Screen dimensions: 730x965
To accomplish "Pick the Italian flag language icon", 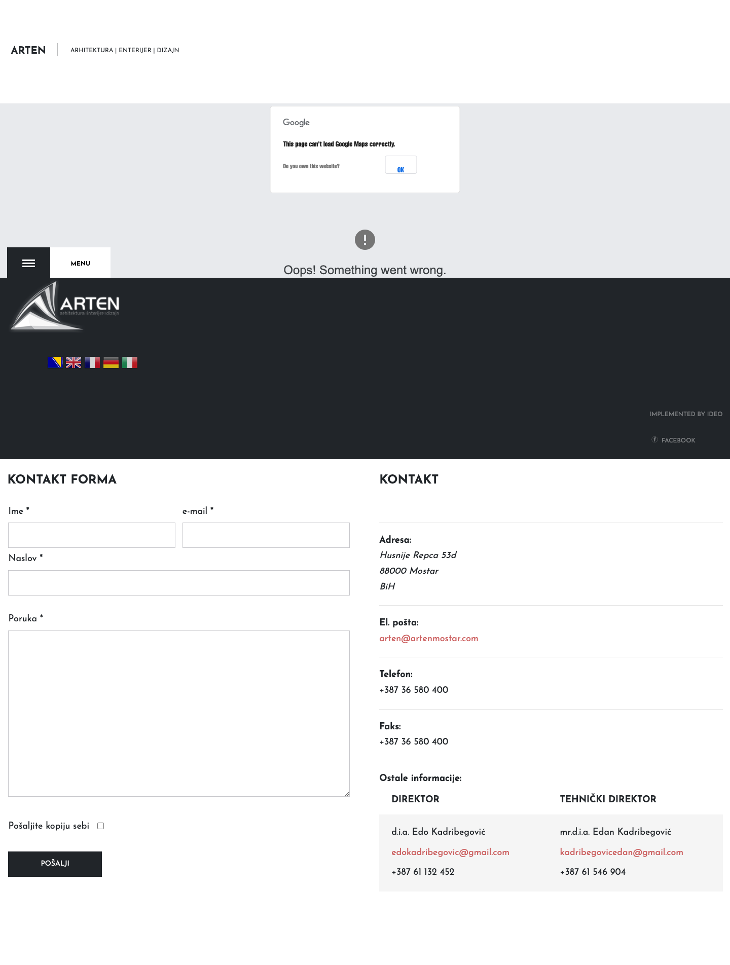I will [130, 362].
